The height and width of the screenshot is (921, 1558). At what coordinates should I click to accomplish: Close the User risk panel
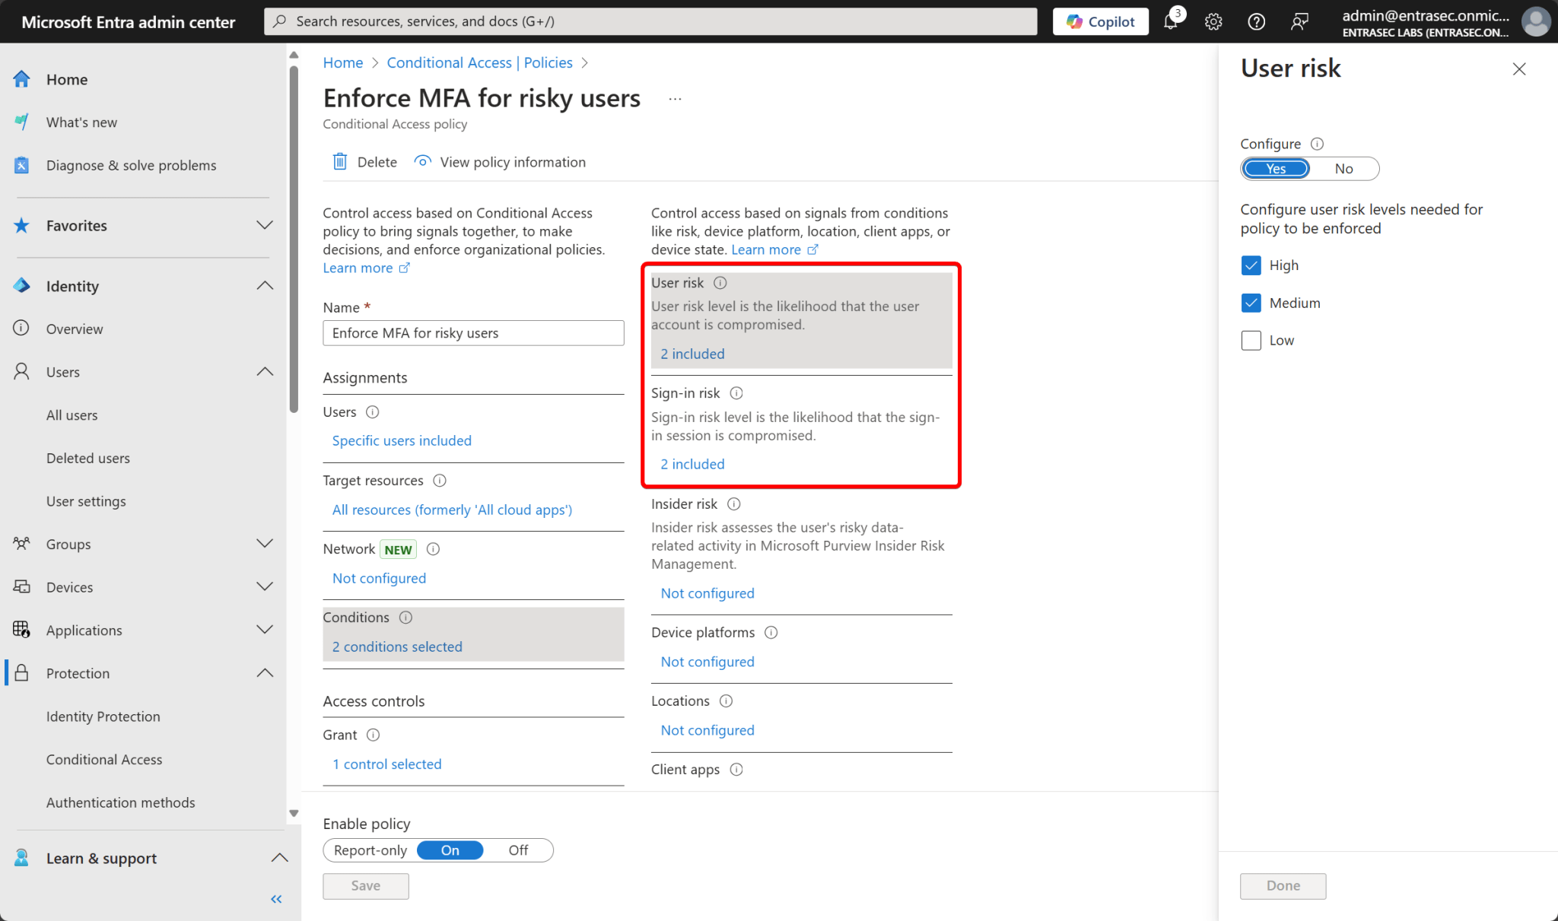pos(1519,69)
